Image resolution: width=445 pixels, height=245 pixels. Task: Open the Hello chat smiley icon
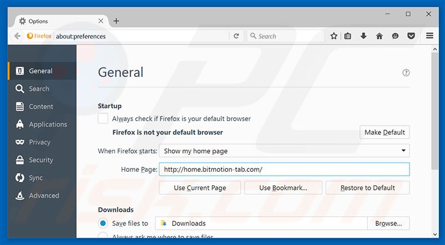click(395, 36)
